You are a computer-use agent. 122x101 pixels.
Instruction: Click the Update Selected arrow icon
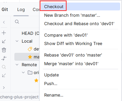point(4,41)
